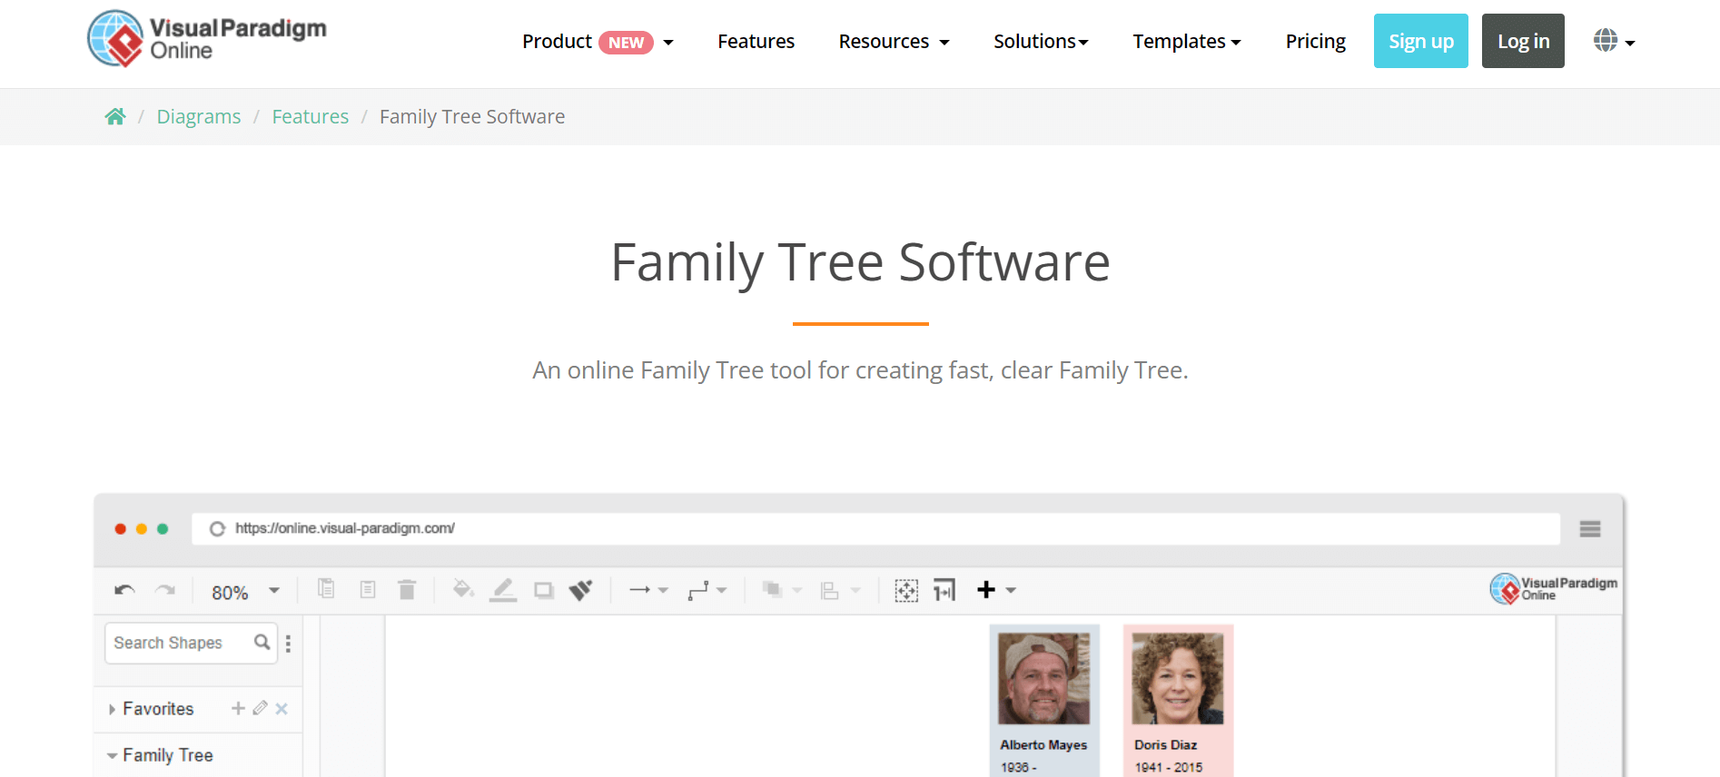
Task: Click the yellow window dot in the mock browser
Action: (142, 529)
